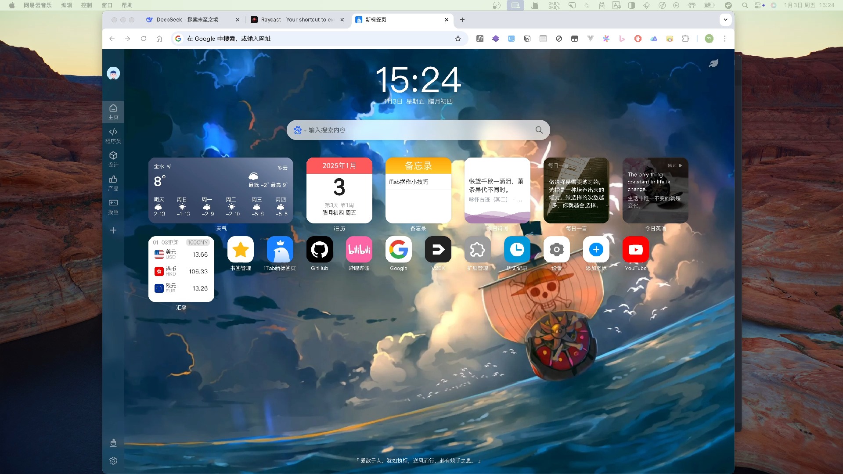Click the browser home button
Screen dimensions: 843x474
159,39
